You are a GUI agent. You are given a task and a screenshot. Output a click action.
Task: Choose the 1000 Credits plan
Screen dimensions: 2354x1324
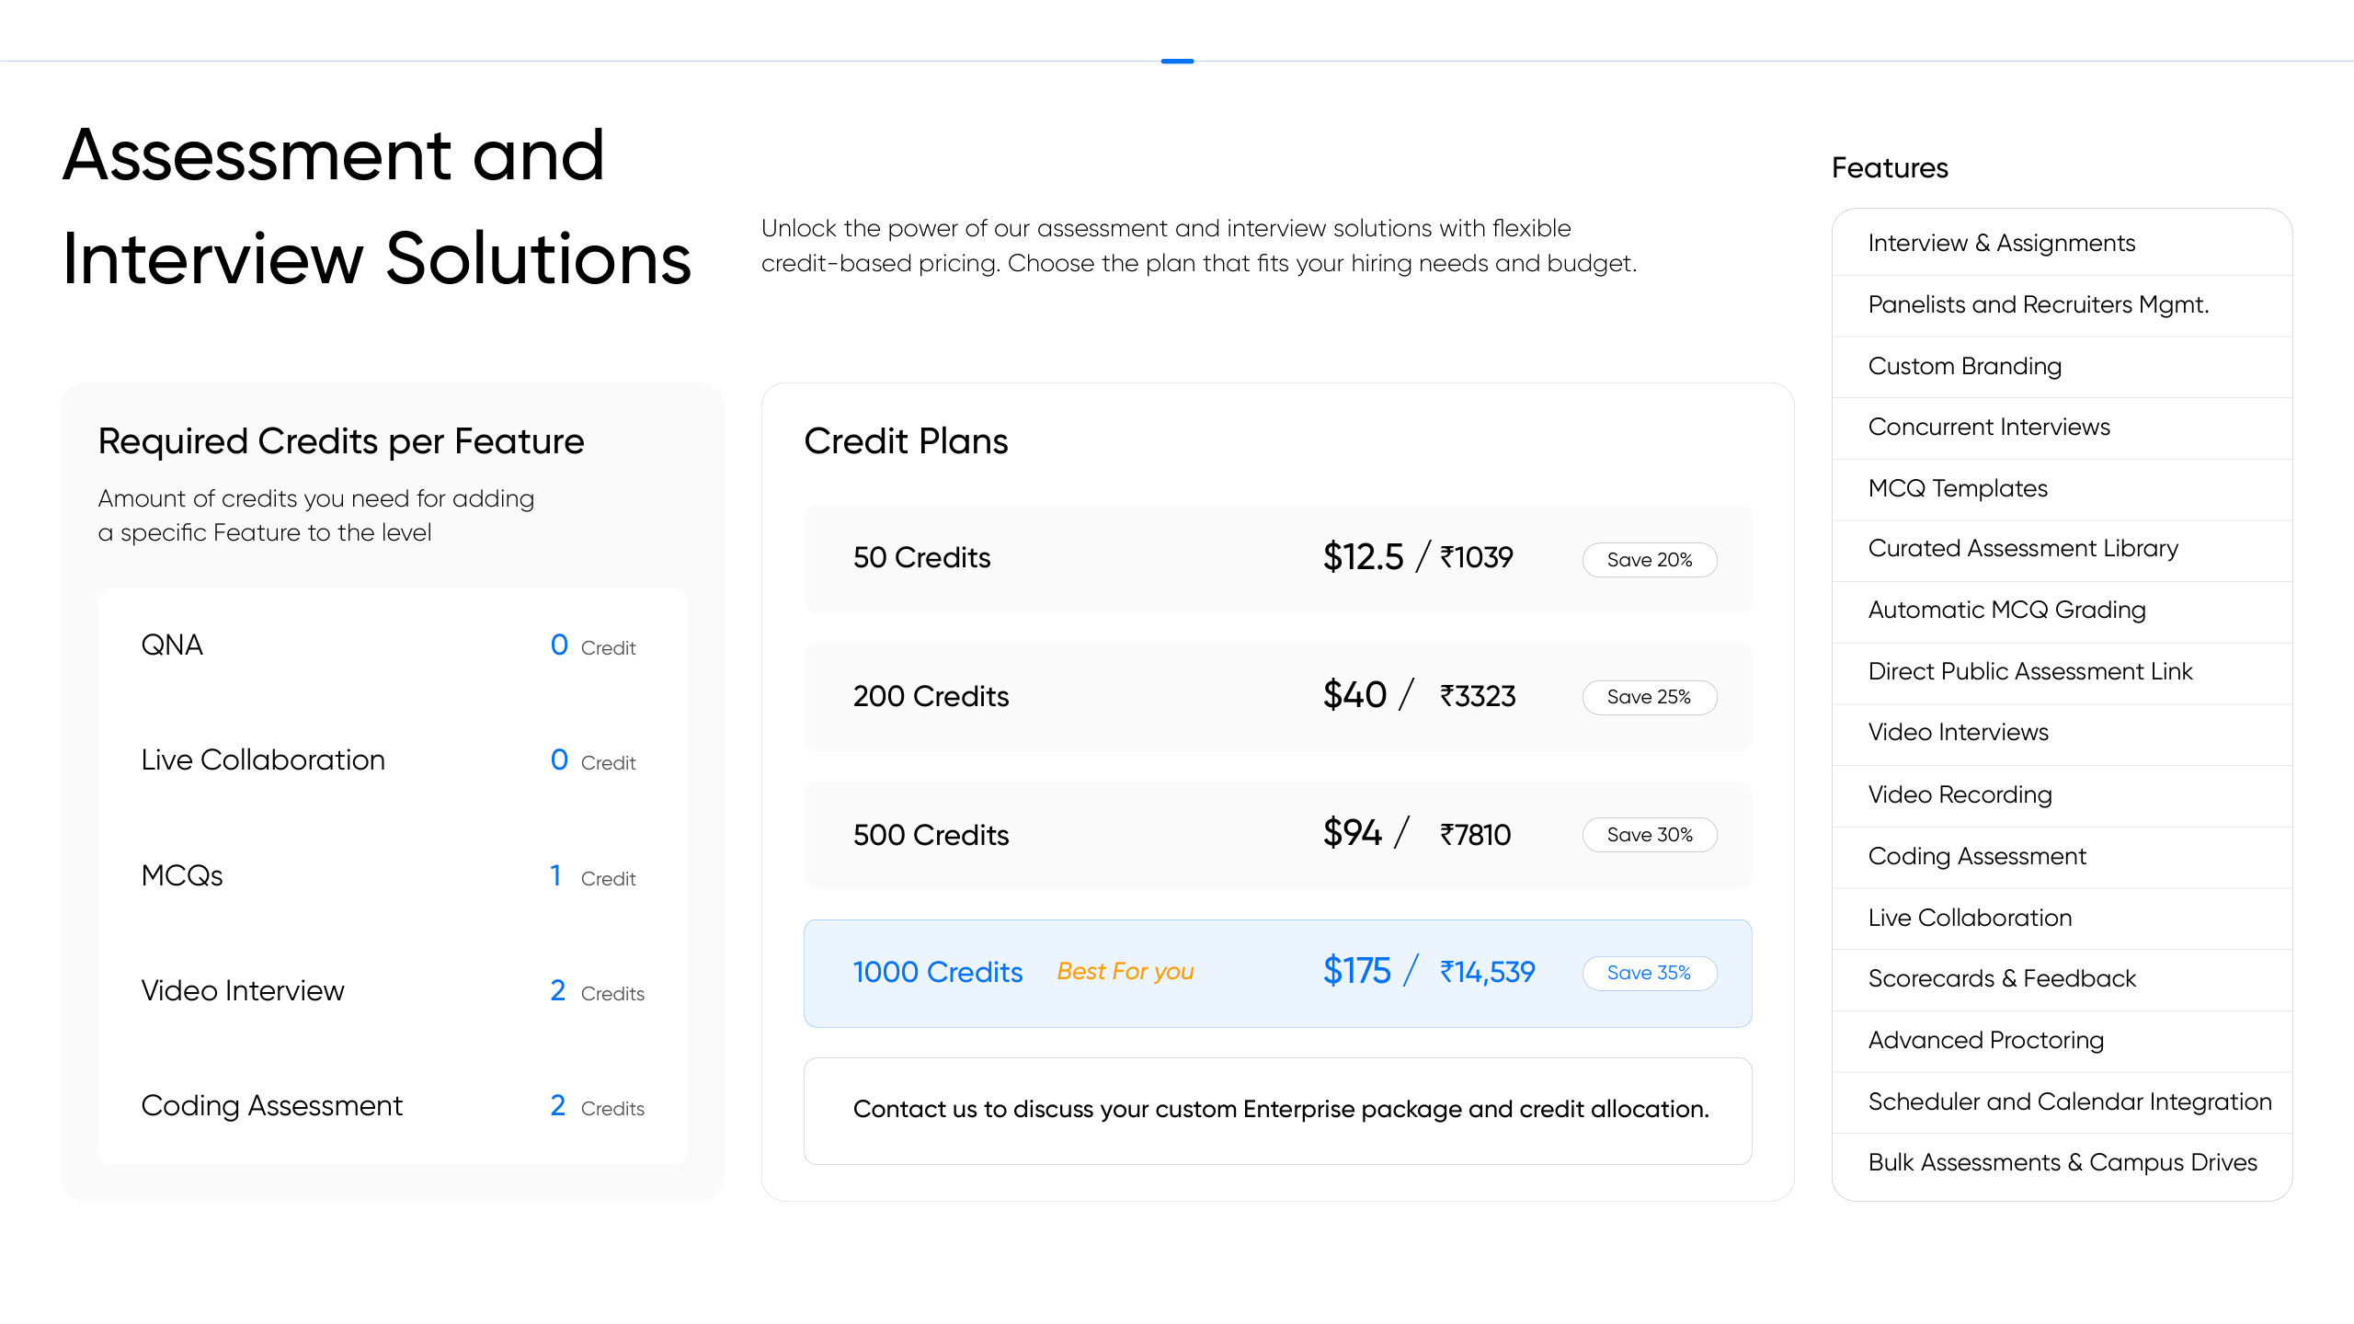pos(1277,973)
